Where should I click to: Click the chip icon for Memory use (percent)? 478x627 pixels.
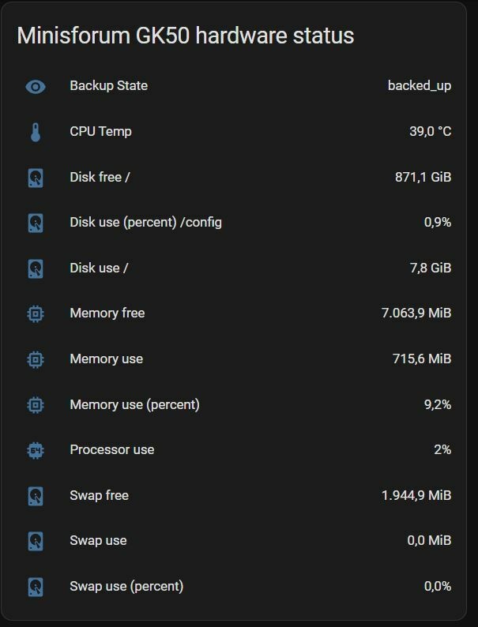(x=36, y=405)
